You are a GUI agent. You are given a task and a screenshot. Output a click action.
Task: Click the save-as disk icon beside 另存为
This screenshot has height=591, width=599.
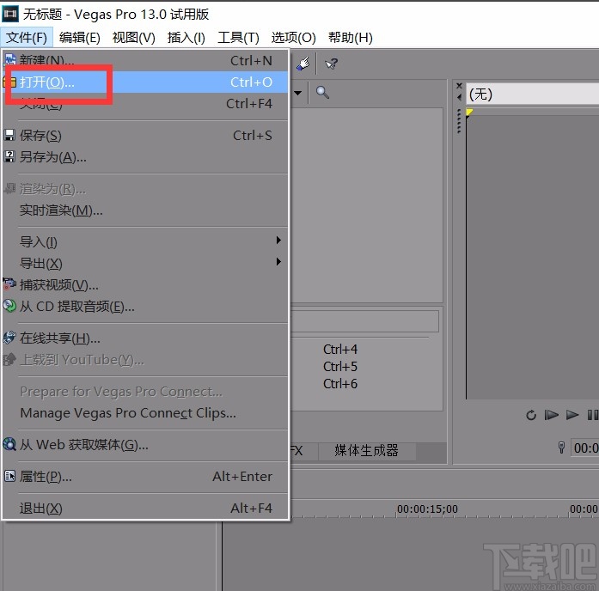9,156
